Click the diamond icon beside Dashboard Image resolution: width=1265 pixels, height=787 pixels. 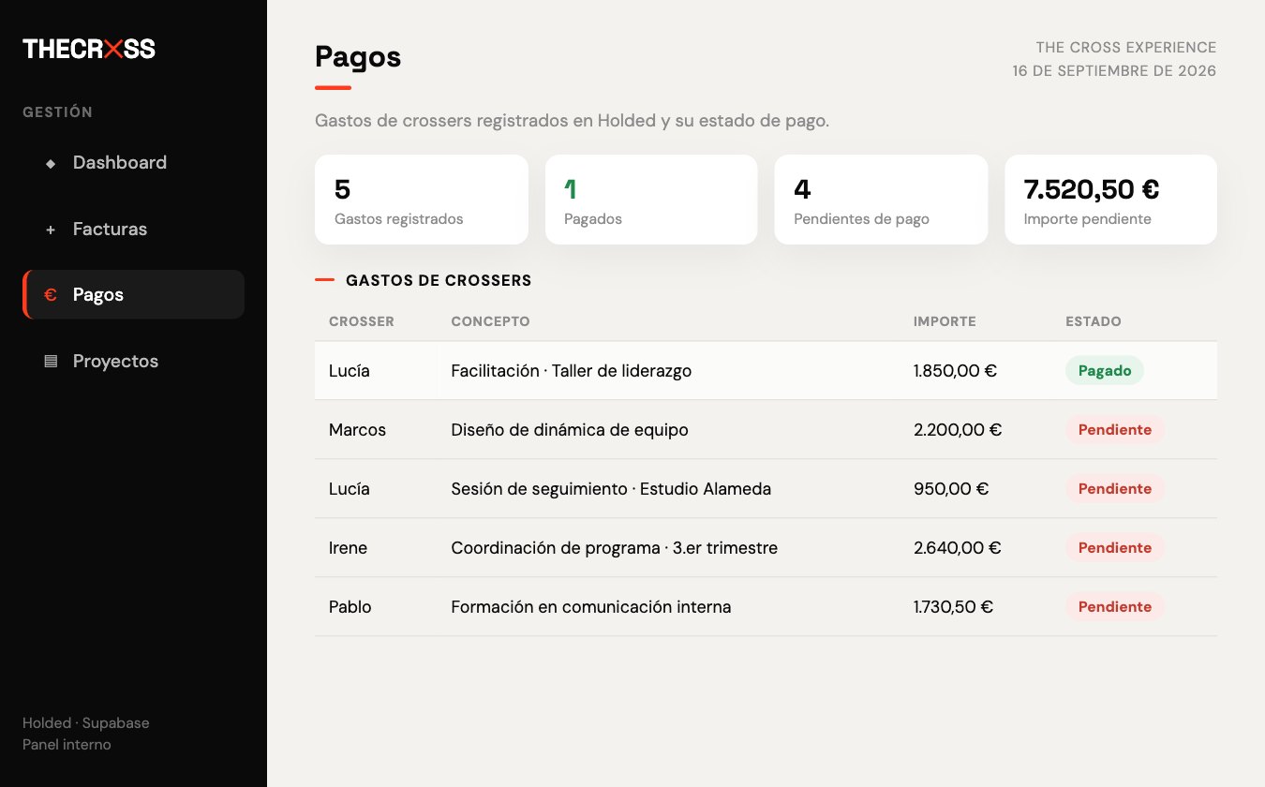(x=51, y=163)
